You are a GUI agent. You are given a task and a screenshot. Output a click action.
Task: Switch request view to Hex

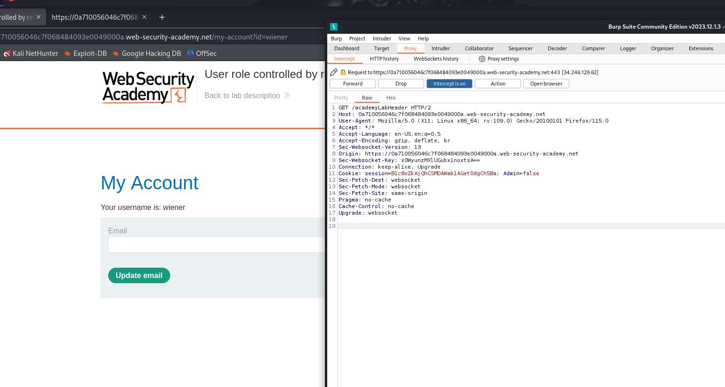pos(391,98)
